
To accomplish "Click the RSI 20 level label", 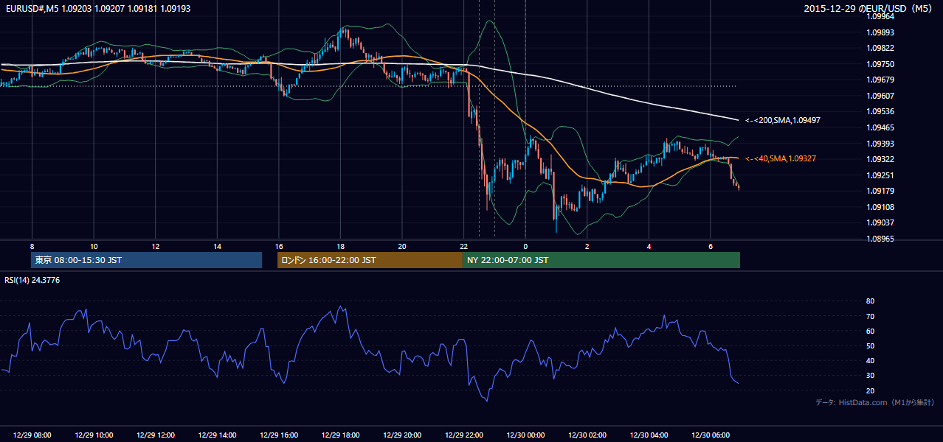I will pos(870,390).
